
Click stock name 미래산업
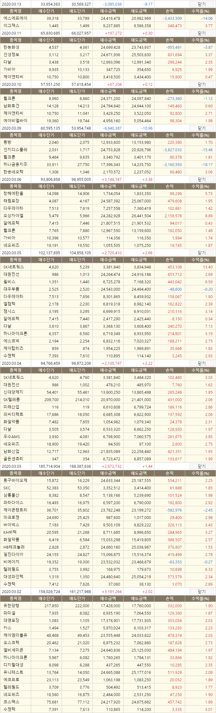pos(11,407)
